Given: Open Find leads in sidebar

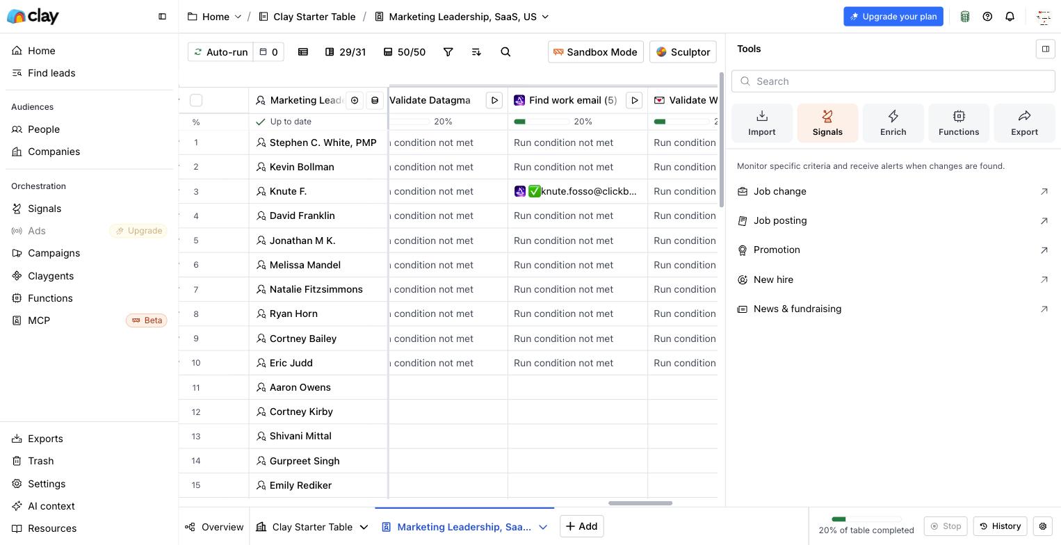Looking at the screenshot, I should 89,73.
